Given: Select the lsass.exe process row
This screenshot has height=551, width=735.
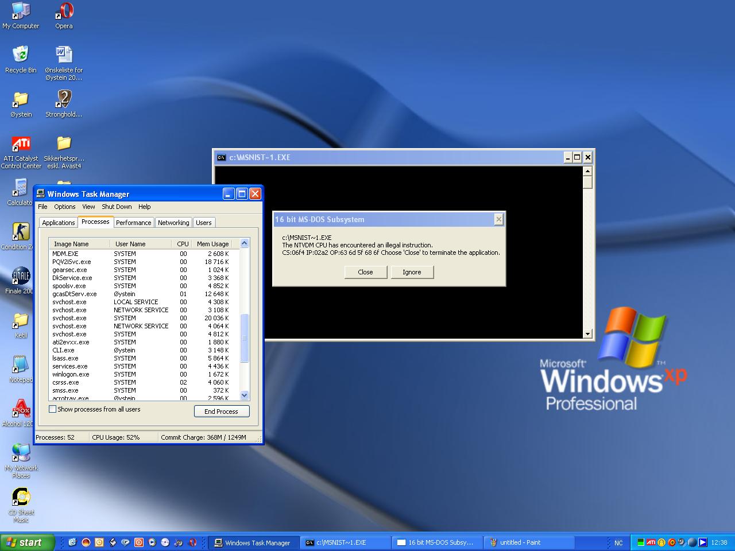Looking at the screenshot, I should (x=141, y=358).
